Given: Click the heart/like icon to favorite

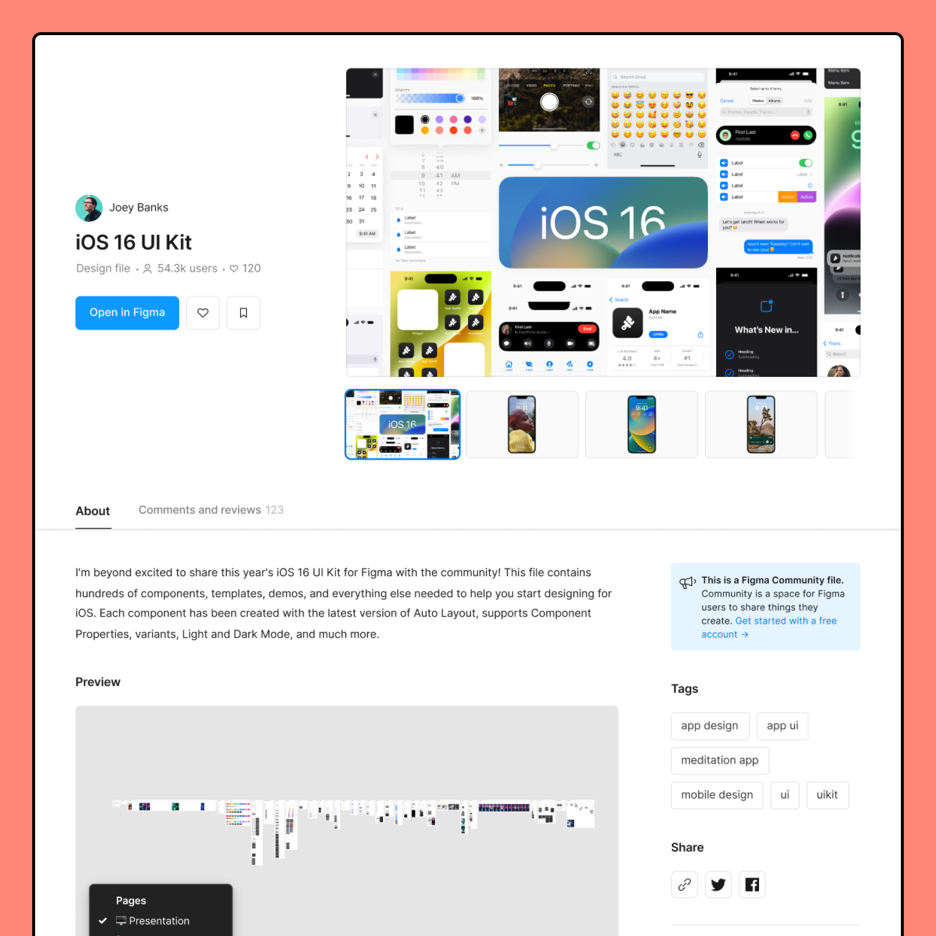Looking at the screenshot, I should pos(202,313).
